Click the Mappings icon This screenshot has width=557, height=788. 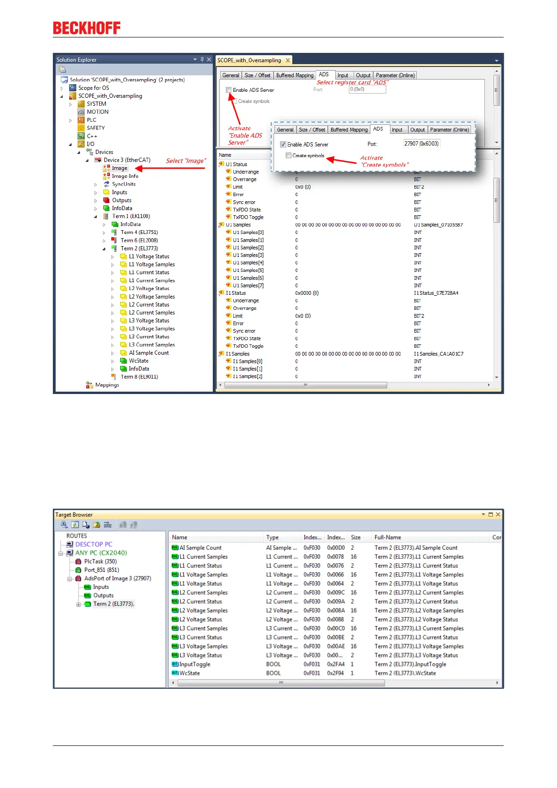(89, 385)
